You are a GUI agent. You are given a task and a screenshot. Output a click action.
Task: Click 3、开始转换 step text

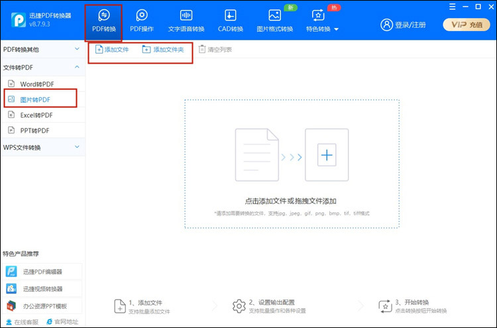click(x=412, y=302)
